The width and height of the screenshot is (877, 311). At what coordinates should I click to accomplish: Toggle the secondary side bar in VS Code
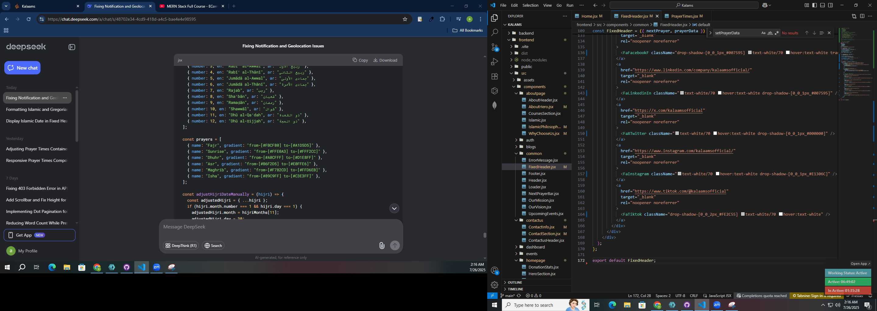coord(830,5)
